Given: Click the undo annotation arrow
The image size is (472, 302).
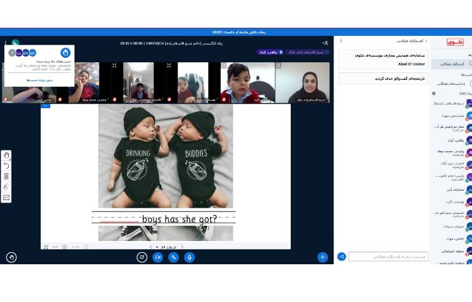Looking at the screenshot, I should [6, 165].
